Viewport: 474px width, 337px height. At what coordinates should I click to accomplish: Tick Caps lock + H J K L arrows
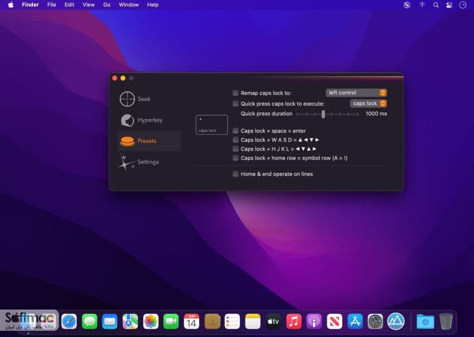235,149
